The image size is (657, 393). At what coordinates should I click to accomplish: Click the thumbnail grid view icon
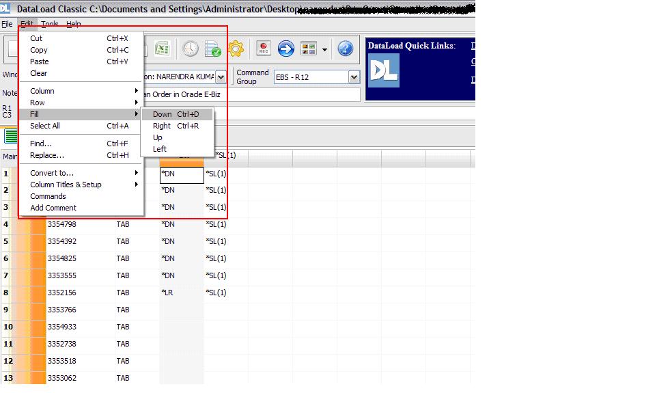(309, 49)
